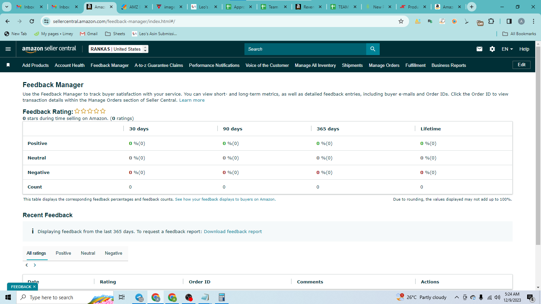Screen dimensions: 541x304
Task: Open the Calculator app on the taskbar
Action: 222,297
